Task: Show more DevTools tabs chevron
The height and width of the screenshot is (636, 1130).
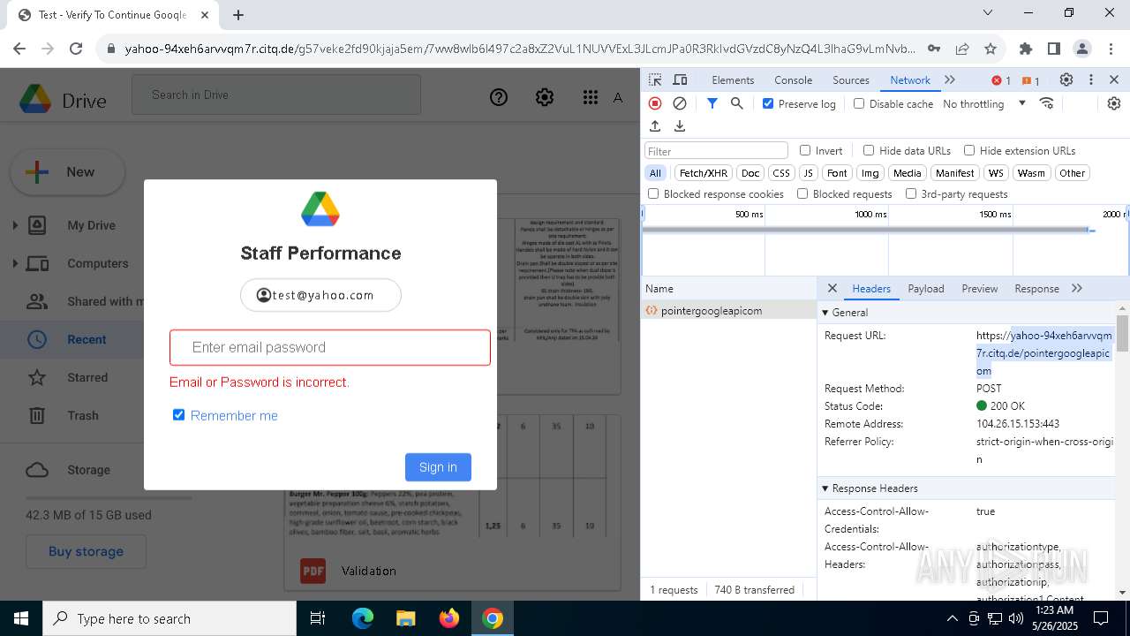Action: tap(950, 79)
